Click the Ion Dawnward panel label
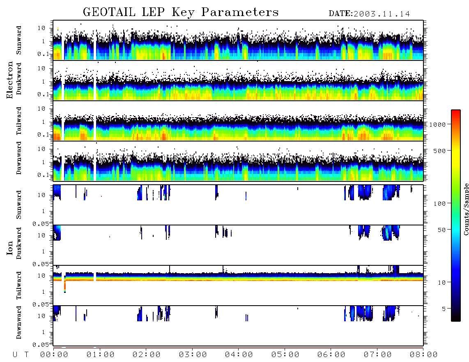This screenshot has width=469, height=362. (19, 323)
